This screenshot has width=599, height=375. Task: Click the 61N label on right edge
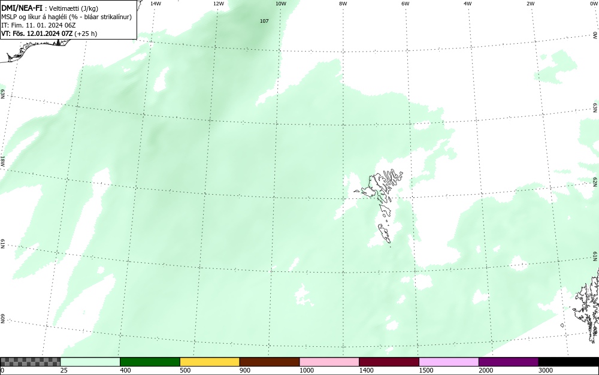[x=595, y=256]
